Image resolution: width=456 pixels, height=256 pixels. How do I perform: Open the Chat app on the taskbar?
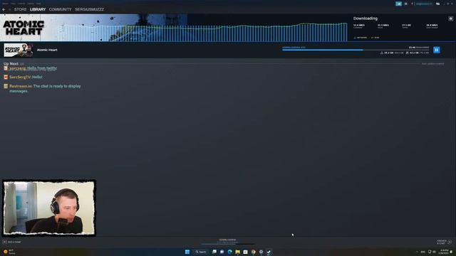click(222, 252)
